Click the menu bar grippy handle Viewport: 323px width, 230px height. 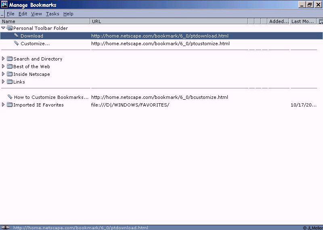(x=2, y=14)
